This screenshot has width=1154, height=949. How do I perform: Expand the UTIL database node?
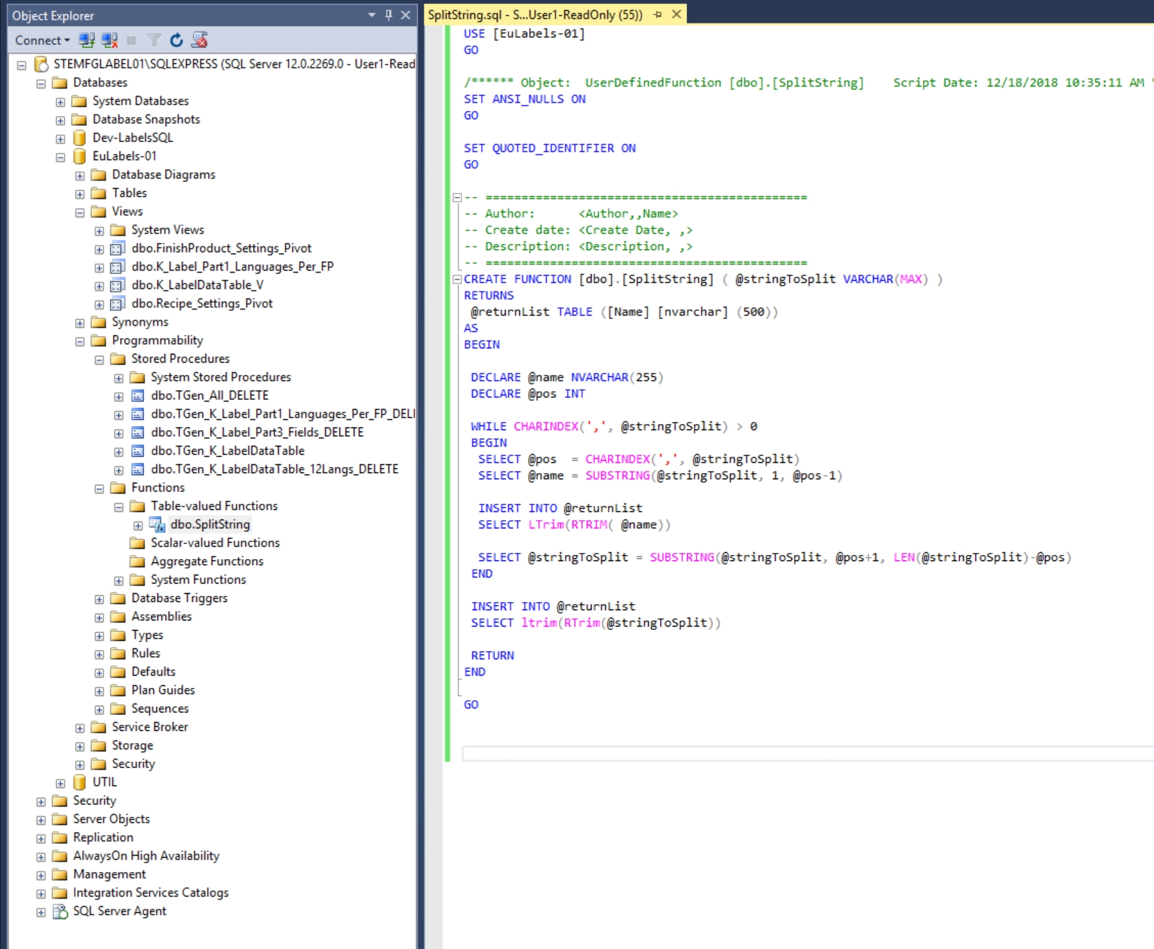(x=61, y=783)
